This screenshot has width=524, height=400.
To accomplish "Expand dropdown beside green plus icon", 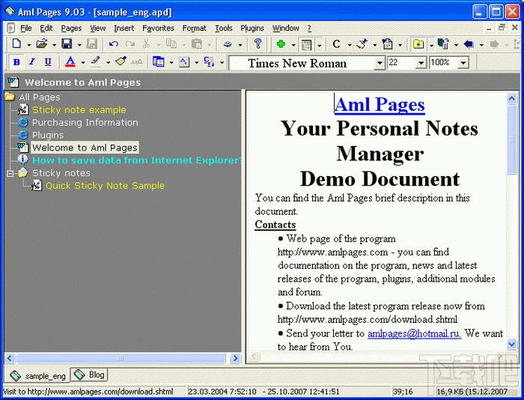I will [x=293, y=44].
